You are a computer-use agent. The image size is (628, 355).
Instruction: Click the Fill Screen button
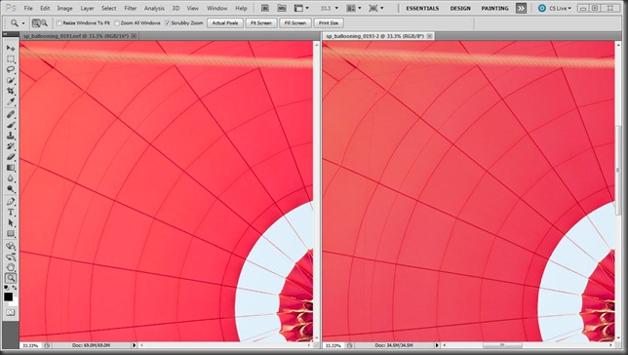(x=294, y=23)
